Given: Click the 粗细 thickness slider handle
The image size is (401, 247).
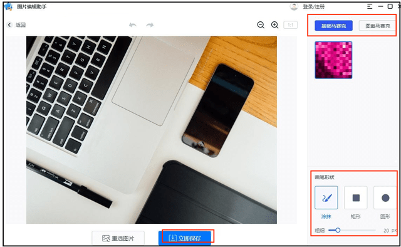Looking at the screenshot, I should [x=338, y=230].
